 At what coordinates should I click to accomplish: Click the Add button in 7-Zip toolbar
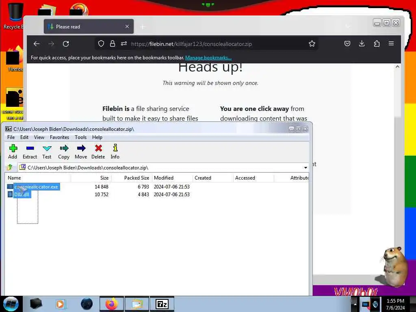click(13, 152)
